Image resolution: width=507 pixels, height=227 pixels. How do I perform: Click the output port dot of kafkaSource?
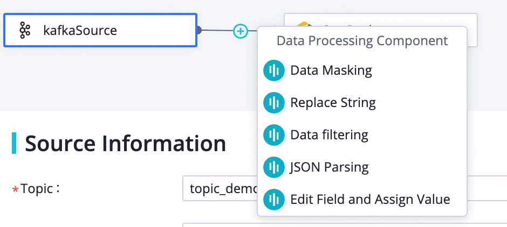tap(198, 30)
